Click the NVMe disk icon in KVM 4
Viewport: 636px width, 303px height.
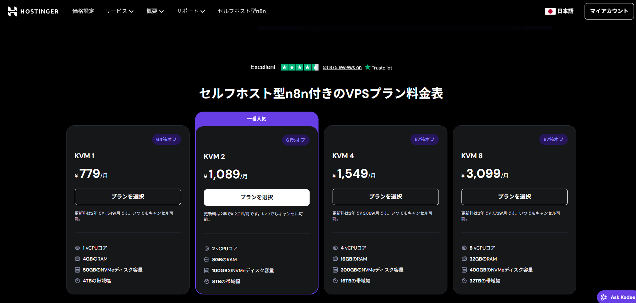tap(335, 270)
